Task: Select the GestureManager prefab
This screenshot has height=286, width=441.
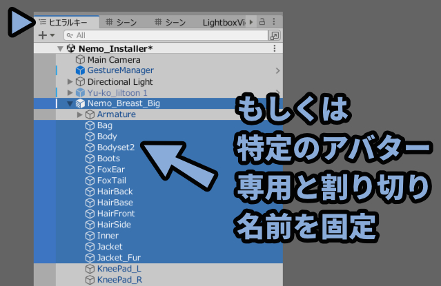Action: point(120,70)
